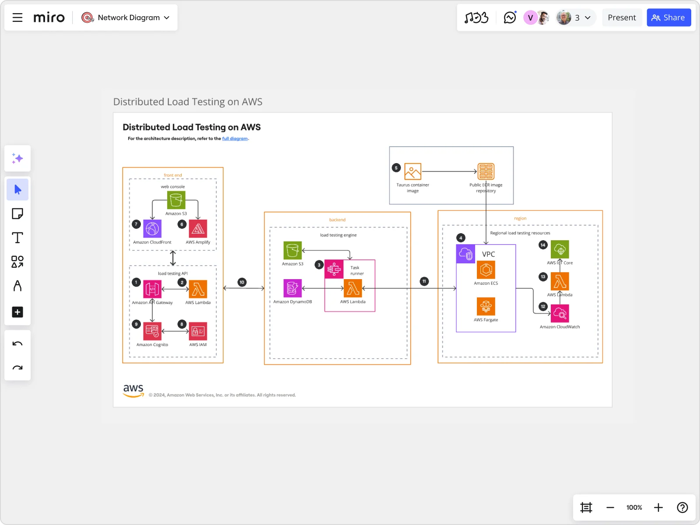The height and width of the screenshot is (525, 700).
Task: Click the Redo arrow
Action: pos(17,367)
